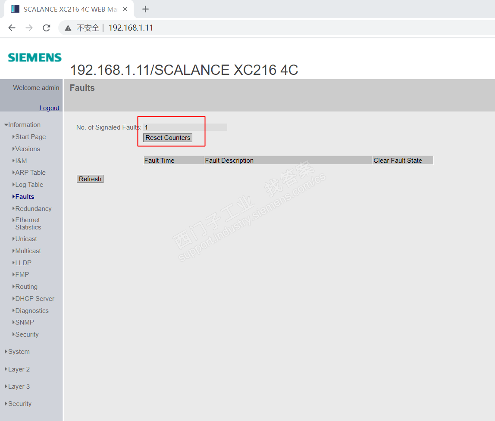Open the LLDP page

pyautogui.click(x=23, y=263)
